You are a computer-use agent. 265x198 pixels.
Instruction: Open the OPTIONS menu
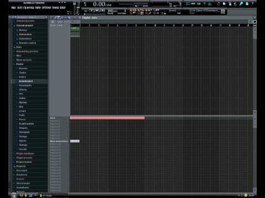[47, 8]
